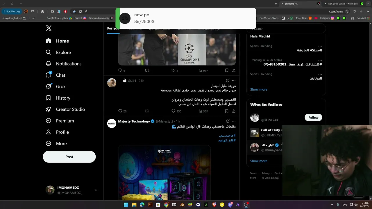Open the #ماجيستي hashtag
The height and width of the screenshot is (209, 372).
point(227,136)
